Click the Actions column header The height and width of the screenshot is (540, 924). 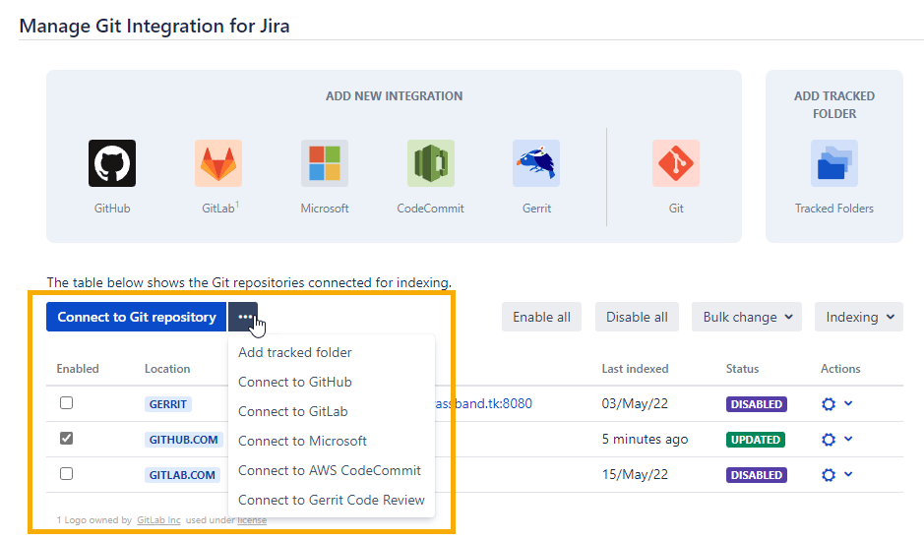840,369
